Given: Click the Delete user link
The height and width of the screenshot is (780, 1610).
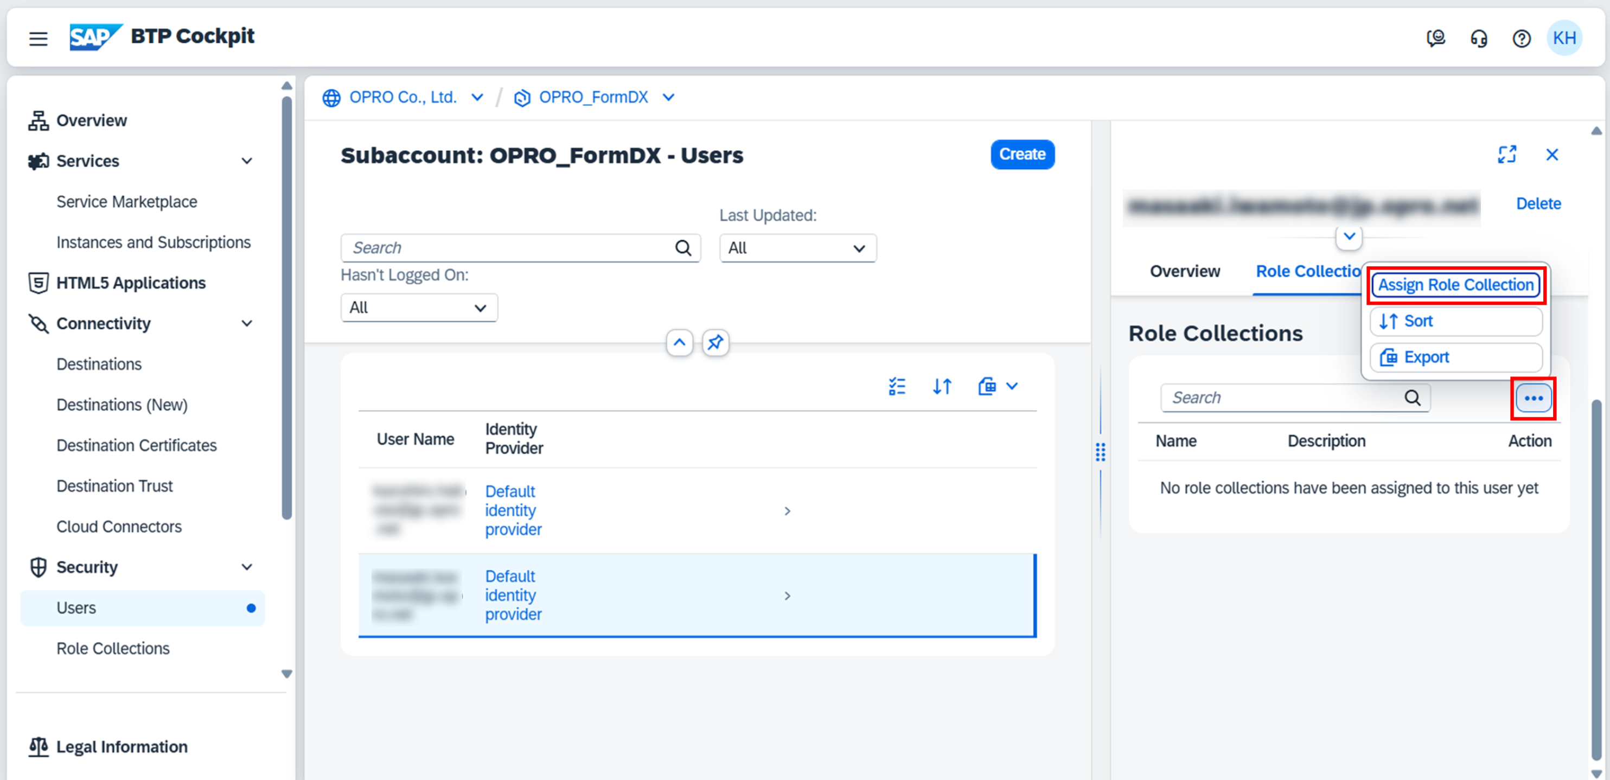Looking at the screenshot, I should tap(1537, 204).
